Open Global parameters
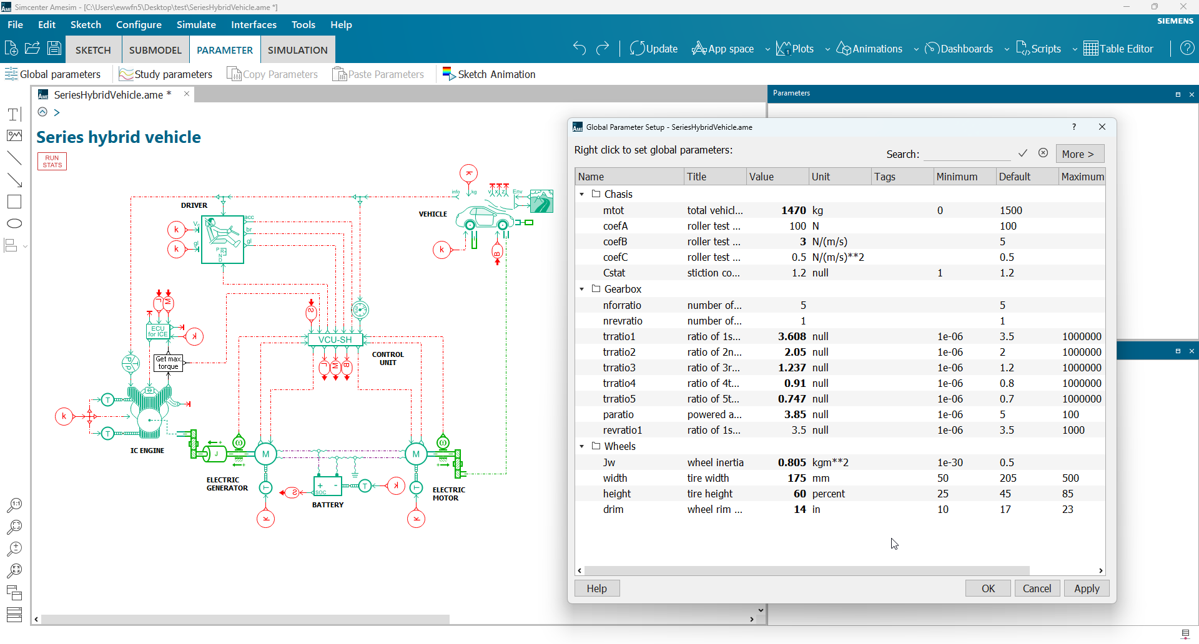The image size is (1199, 644). [x=53, y=74]
